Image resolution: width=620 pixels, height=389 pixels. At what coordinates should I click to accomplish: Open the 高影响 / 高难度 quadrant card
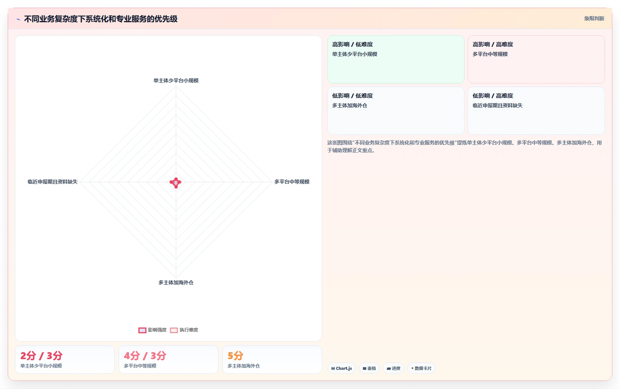pos(536,59)
